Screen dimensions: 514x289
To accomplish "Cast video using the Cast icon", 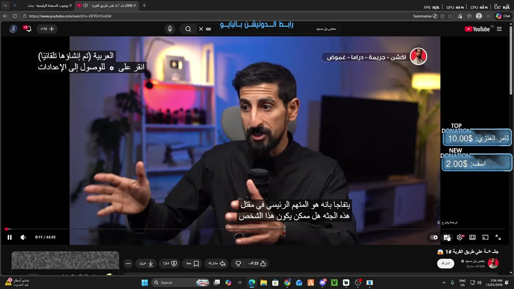I will [485, 237].
